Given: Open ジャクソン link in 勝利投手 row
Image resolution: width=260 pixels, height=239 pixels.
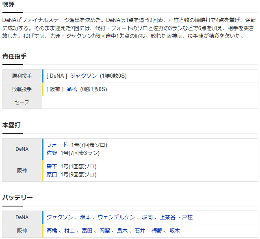Looking at the screenshot, I should click(83, 76).
